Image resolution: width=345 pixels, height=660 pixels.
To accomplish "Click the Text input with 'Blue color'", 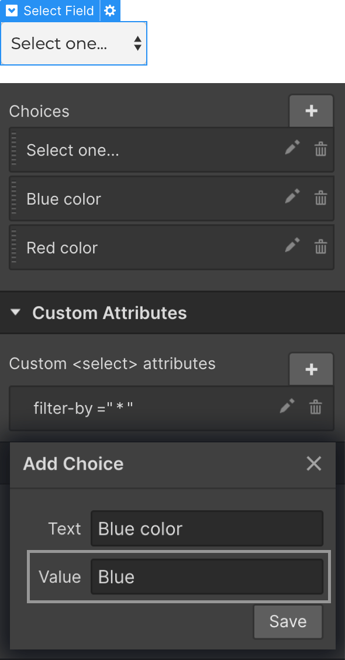I will [x=207, y=528].
